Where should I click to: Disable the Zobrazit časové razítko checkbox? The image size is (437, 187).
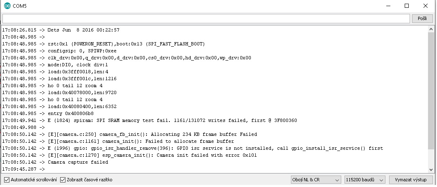63,180
